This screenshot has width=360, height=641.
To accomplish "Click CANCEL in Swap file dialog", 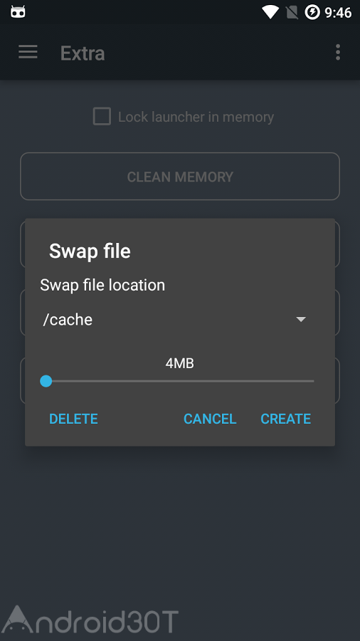I will coord(210,419).
